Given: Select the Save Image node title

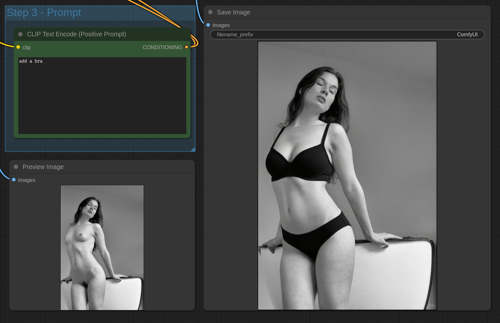Looking at the screenshot, I should pyautogui.click(x=233, y=12).
